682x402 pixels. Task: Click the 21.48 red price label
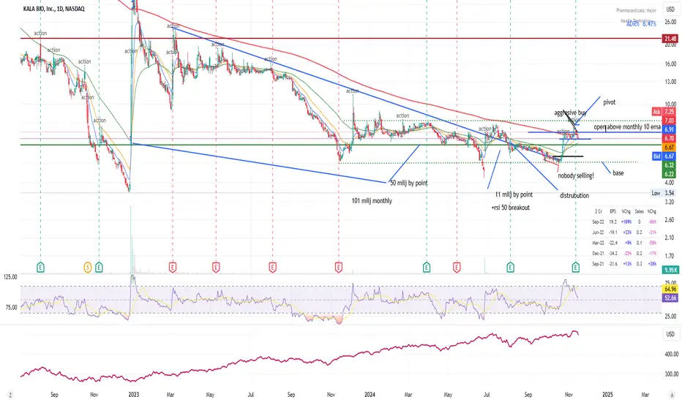(670, 39)
